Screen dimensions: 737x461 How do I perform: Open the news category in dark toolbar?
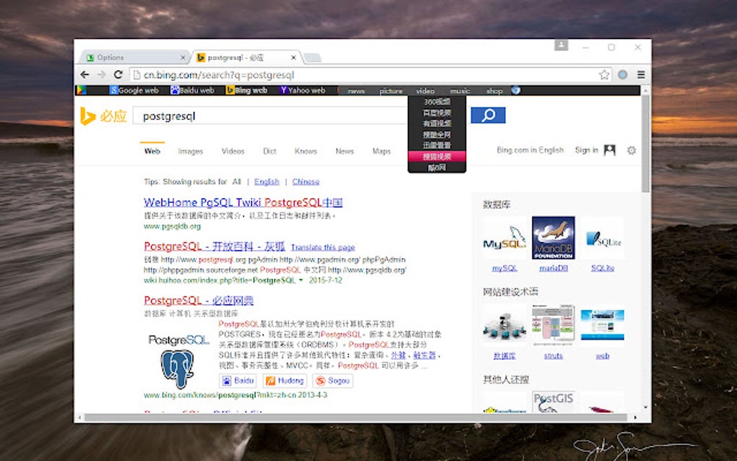(x=356, y=91)
